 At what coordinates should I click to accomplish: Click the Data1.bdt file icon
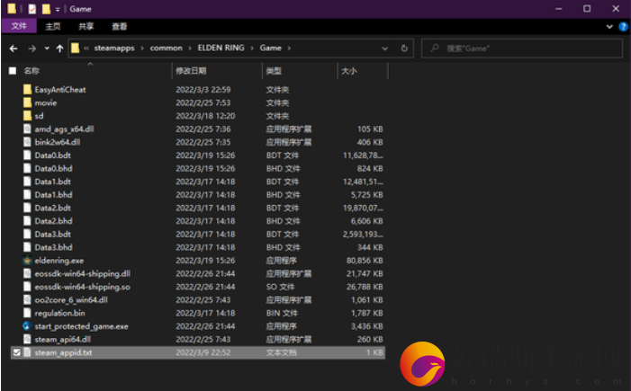(x=27, y=182)
